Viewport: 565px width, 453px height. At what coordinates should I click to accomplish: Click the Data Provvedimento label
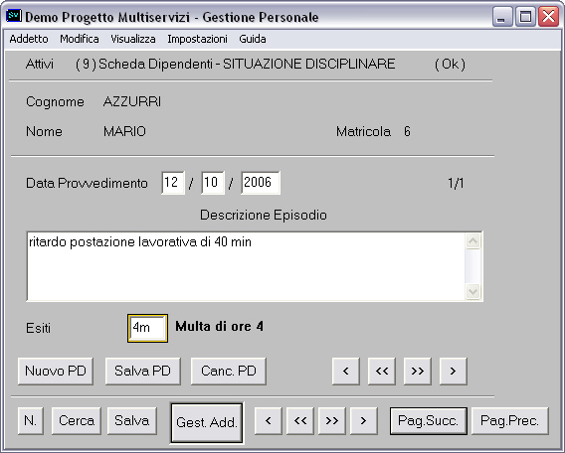click(87, 183)
